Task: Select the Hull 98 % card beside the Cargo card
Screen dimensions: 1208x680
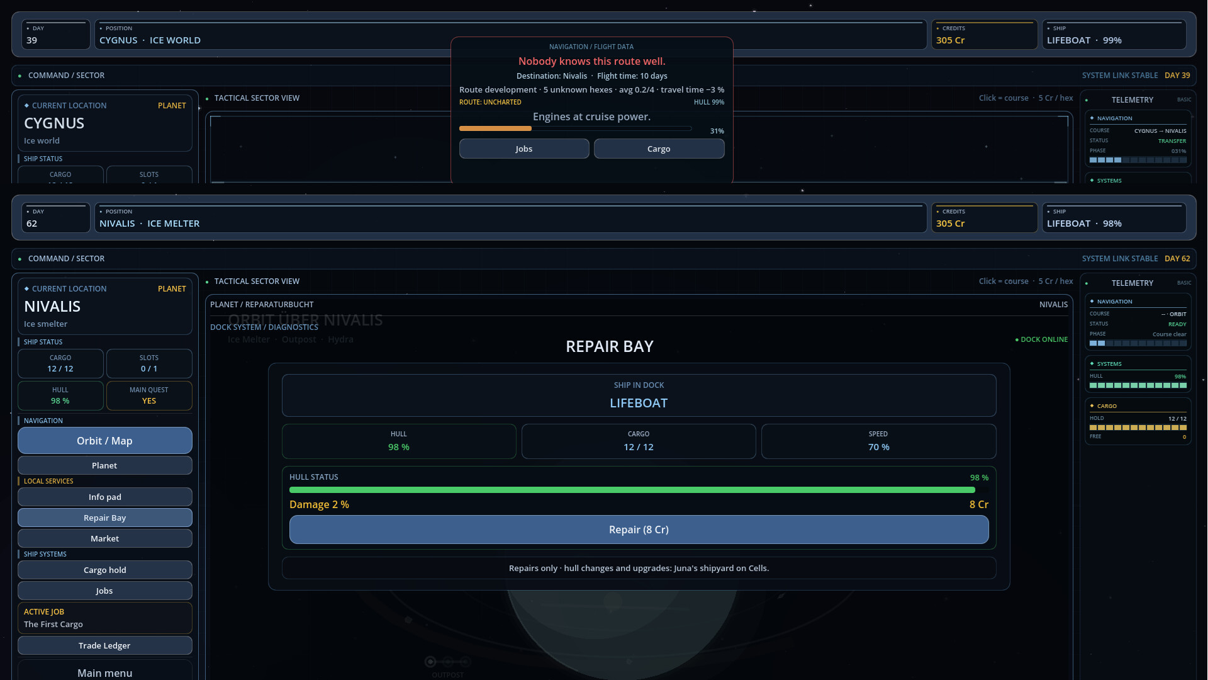Action: point(399,441)
